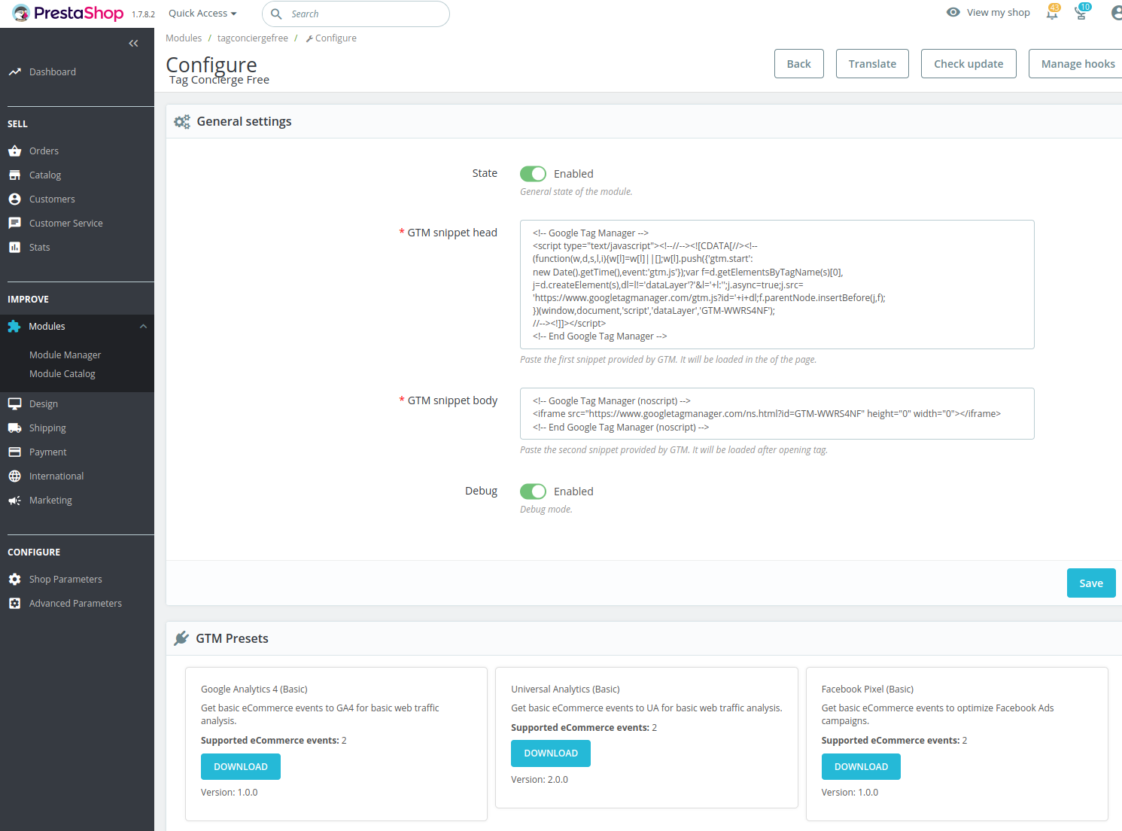Focus the top Search field
Screen dimensions: 1122x831
pos(356,14)
